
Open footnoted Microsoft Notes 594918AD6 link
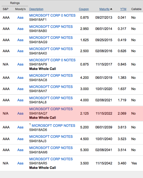point(53,126)
